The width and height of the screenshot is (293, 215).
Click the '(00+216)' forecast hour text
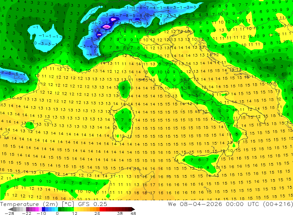pos(278,204)
